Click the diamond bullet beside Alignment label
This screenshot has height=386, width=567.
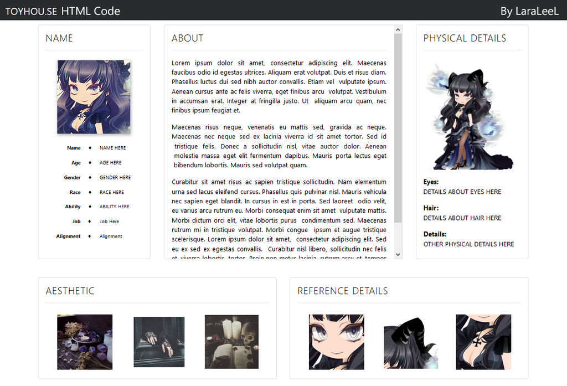[x=90, y=236]
